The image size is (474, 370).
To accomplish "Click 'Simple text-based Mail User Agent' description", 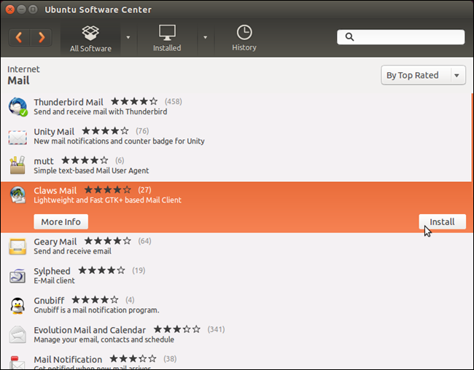I will (91, 170).
